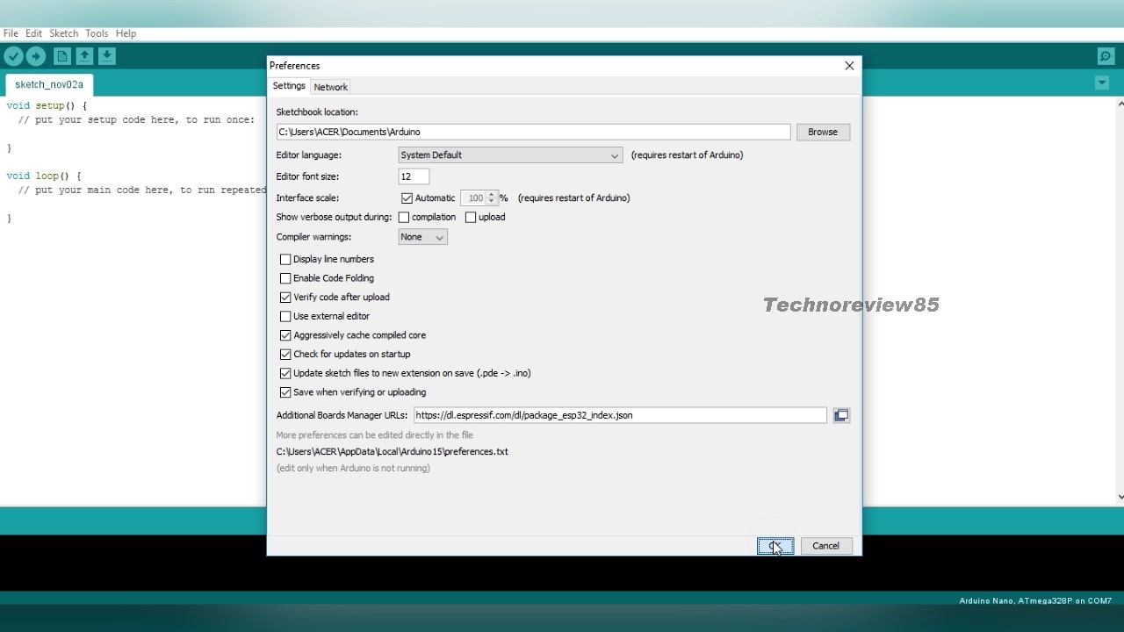Open the Additional Boards Manager URLs editor icon
Screen dimensions: 1124x632
pyautogui.click(x=841, y=415)
